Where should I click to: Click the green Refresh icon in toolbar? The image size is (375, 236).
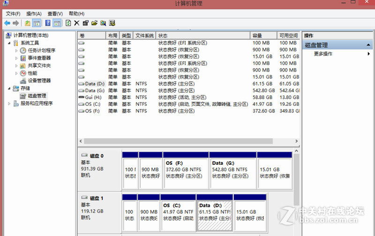[68, 23]
